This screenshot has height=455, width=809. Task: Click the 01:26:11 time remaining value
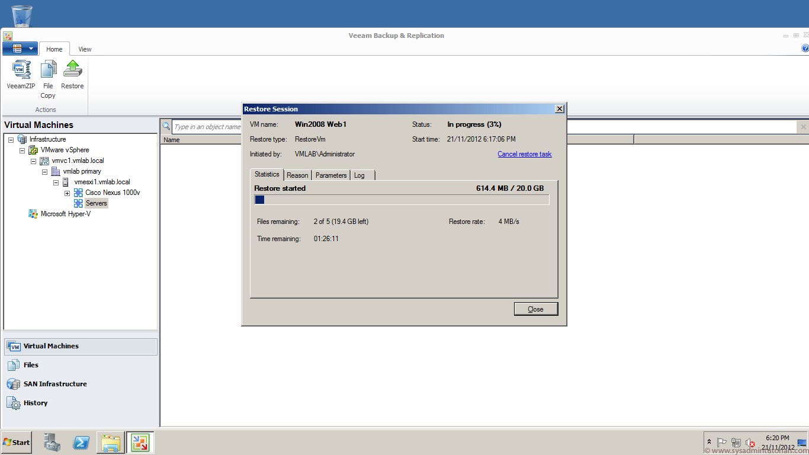click(x=326, y=239)
